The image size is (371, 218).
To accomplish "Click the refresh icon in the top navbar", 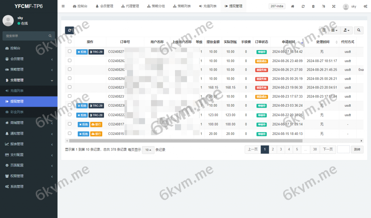I will tap(303, 6).
